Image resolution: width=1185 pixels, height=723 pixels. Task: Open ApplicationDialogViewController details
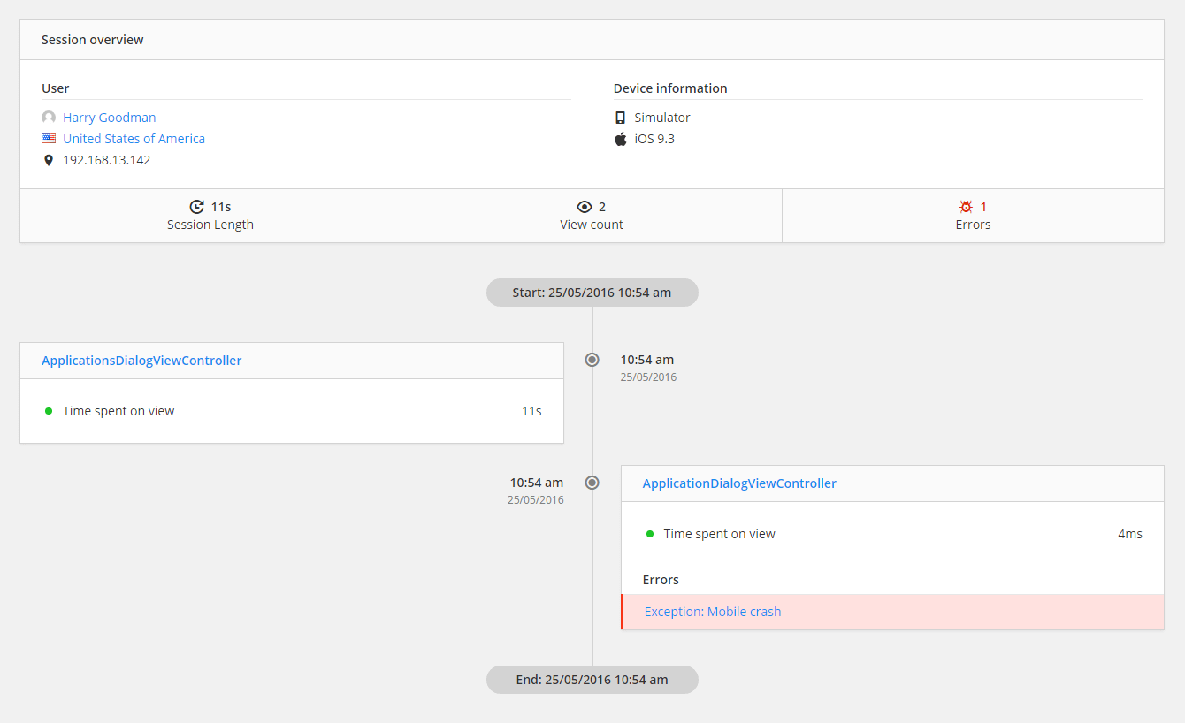739,483
